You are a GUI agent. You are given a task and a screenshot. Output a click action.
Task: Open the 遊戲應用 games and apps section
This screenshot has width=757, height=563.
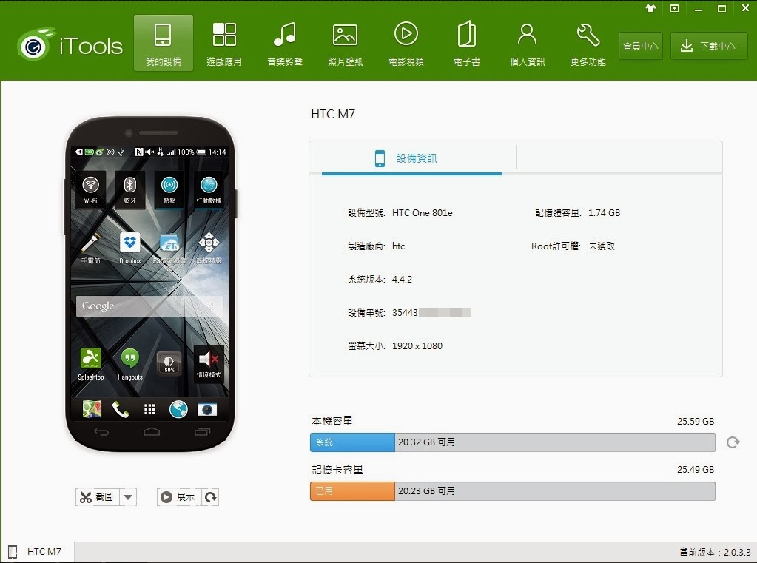(x=223, y=42)
